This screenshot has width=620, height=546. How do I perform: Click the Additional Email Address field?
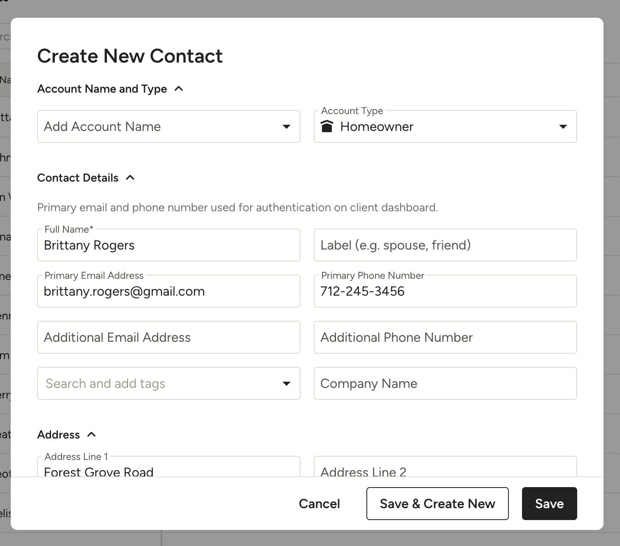pyautogui.click(x=169, y=337)
